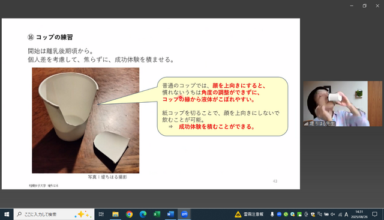Click the microphone tray icon
The image size is (384, 220).
point(272,214)
